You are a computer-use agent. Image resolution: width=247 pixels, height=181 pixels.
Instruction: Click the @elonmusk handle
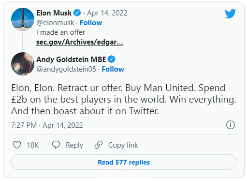coord(55,23)
